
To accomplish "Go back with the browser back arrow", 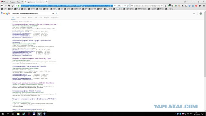I will pyautogui.click(x=2, y=6).
